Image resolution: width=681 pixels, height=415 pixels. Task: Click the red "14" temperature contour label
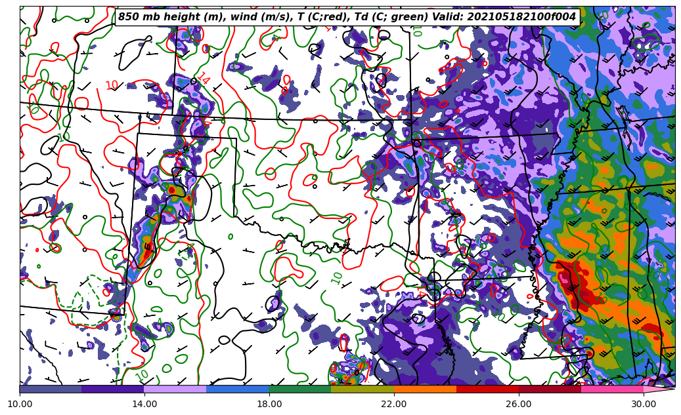pos(204,78)
